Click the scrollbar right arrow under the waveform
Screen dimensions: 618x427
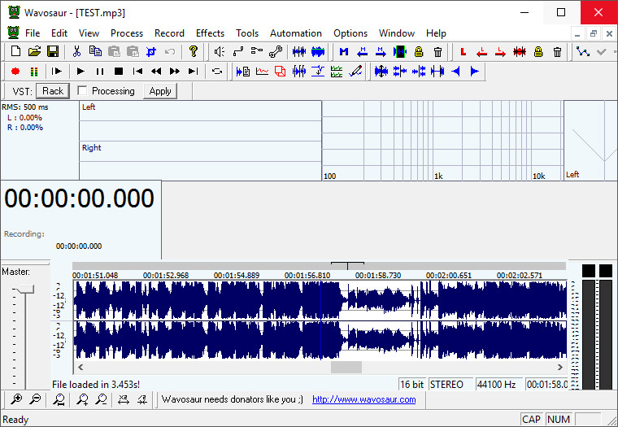click(x=559, y=367)
